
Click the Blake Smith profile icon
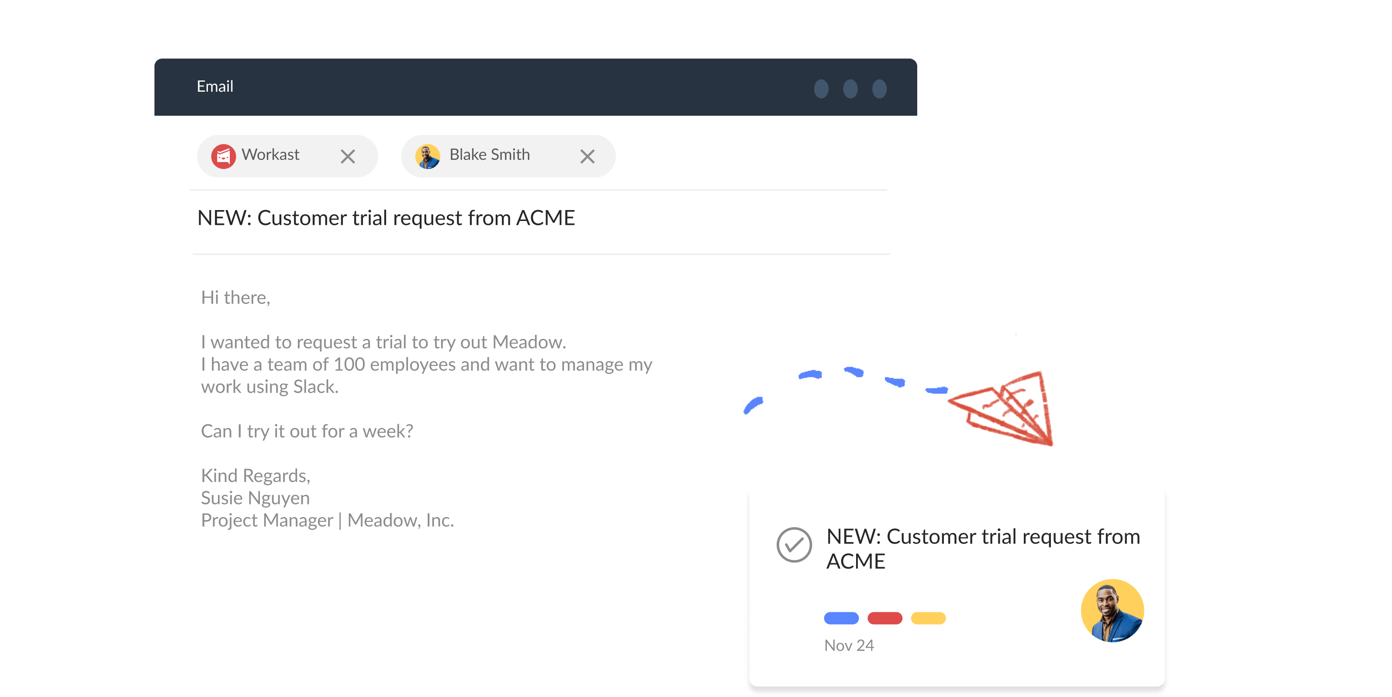point(428,155)
